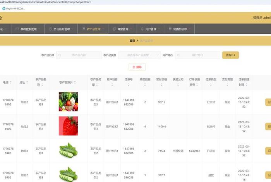Expand the 用户管理 menu chevron
271x182 pixels.
(159, 29)
